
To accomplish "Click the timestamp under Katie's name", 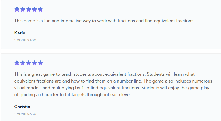I will 25,40.
